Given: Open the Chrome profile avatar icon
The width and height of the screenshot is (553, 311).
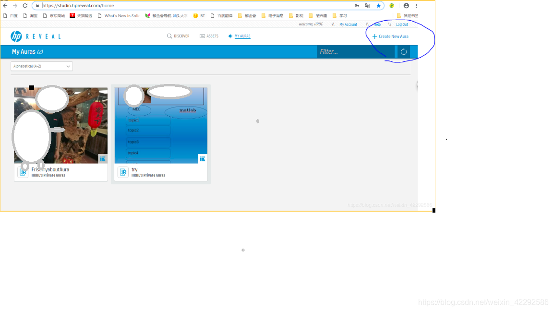Looking at the screenshot, I should pos(406,6).
